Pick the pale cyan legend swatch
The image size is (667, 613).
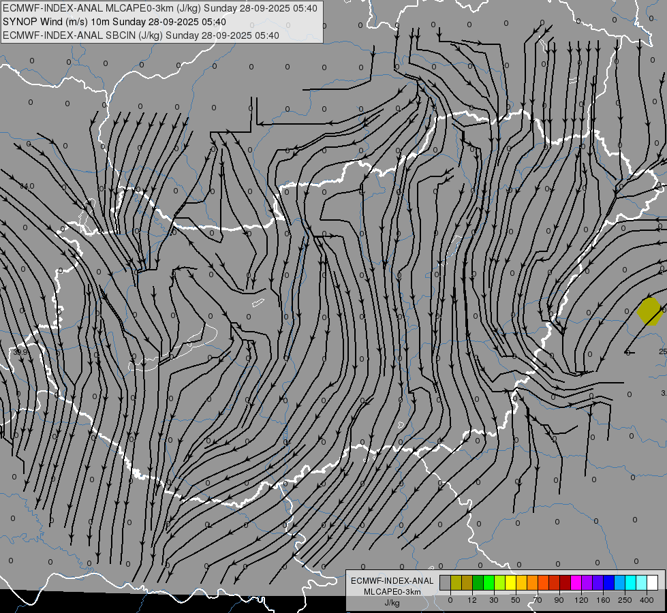click(642, 582)
